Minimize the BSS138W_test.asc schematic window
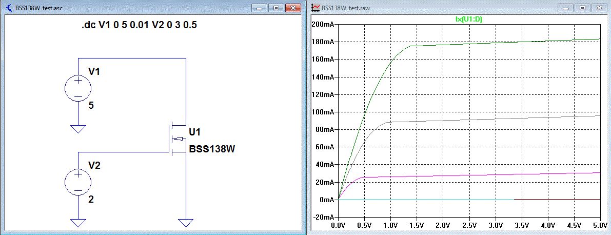 (260, 7)
